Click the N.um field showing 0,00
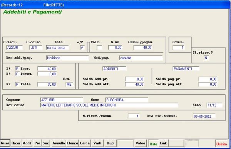231x149 pixels. point(115,47)
